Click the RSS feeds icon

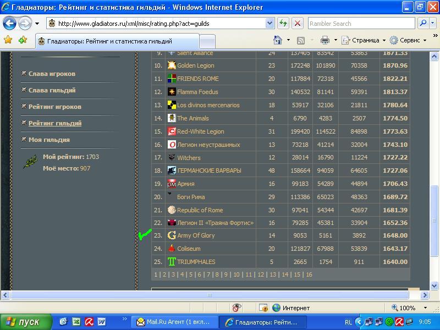(x=301, y=40)
